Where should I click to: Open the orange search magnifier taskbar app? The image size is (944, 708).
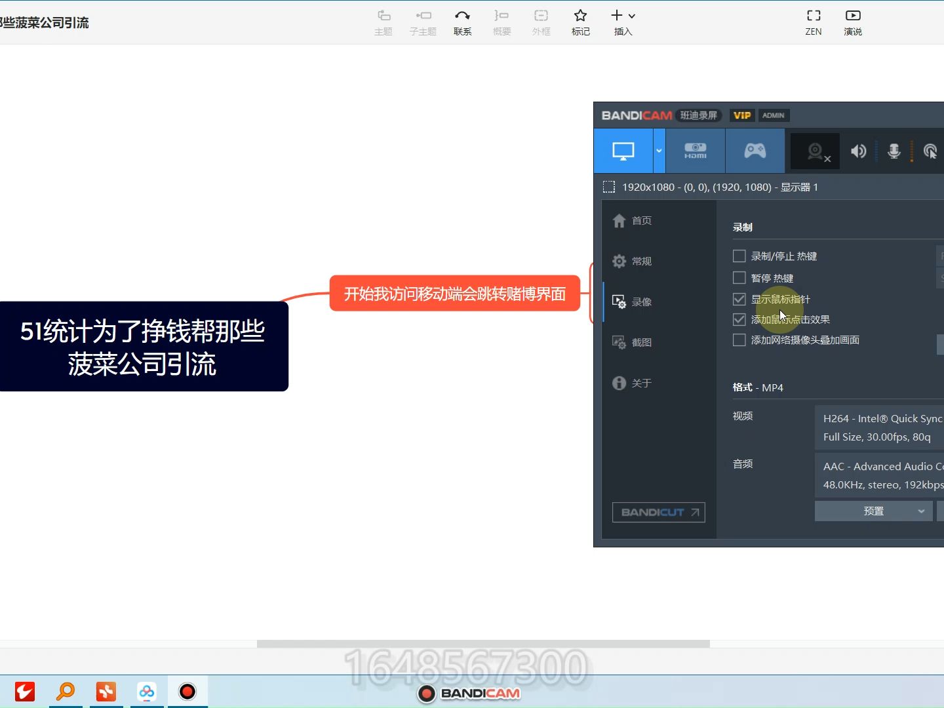66,691
